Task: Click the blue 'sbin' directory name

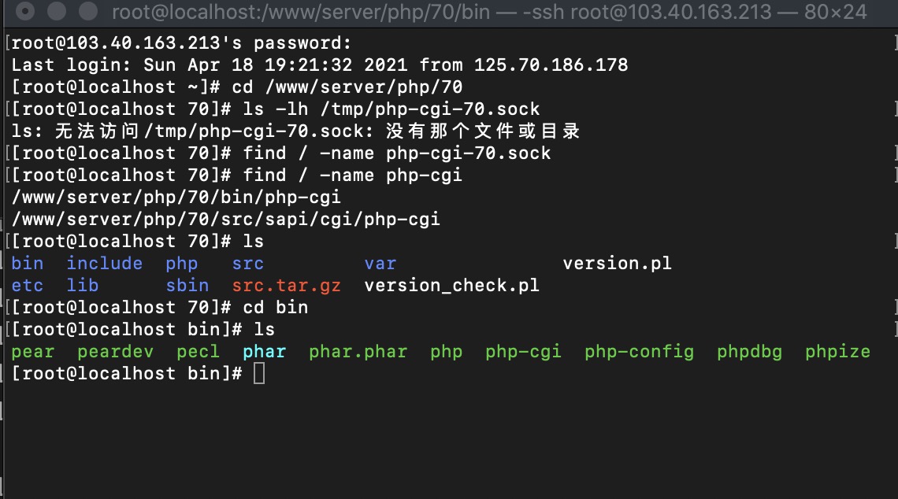Action: pos(187,286)
